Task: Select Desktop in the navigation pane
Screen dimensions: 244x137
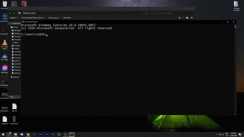Action: point(16,33)
